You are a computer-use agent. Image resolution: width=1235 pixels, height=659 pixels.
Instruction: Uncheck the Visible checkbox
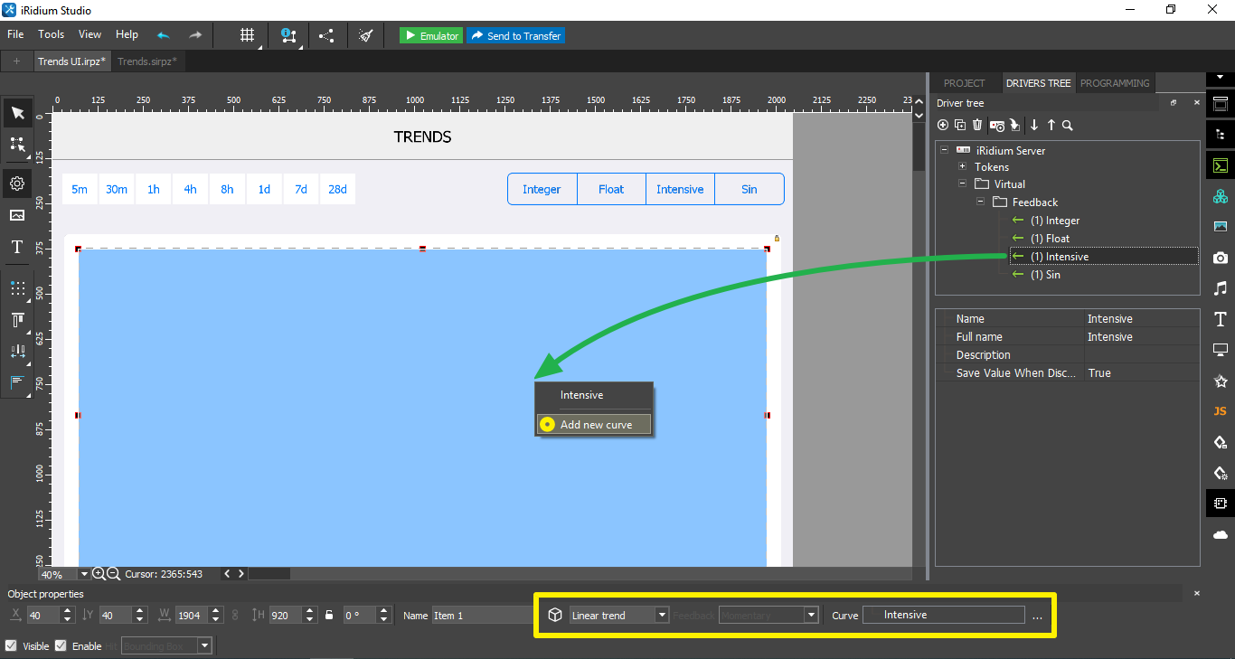pos(11,645)
